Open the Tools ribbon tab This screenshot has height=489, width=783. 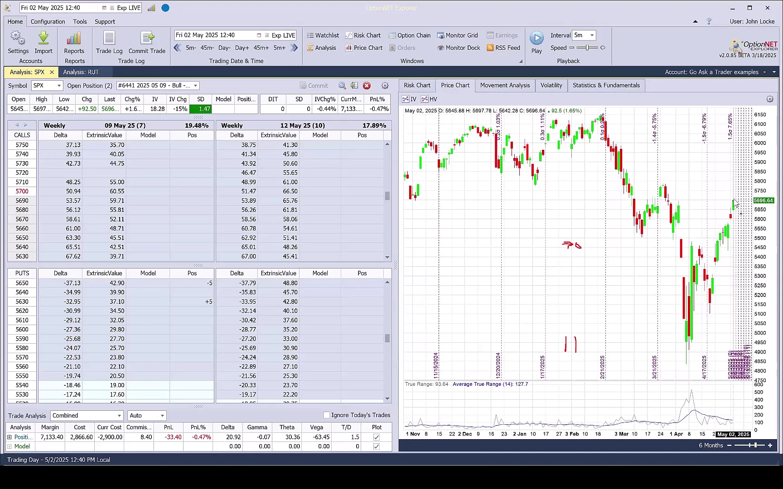80,21
